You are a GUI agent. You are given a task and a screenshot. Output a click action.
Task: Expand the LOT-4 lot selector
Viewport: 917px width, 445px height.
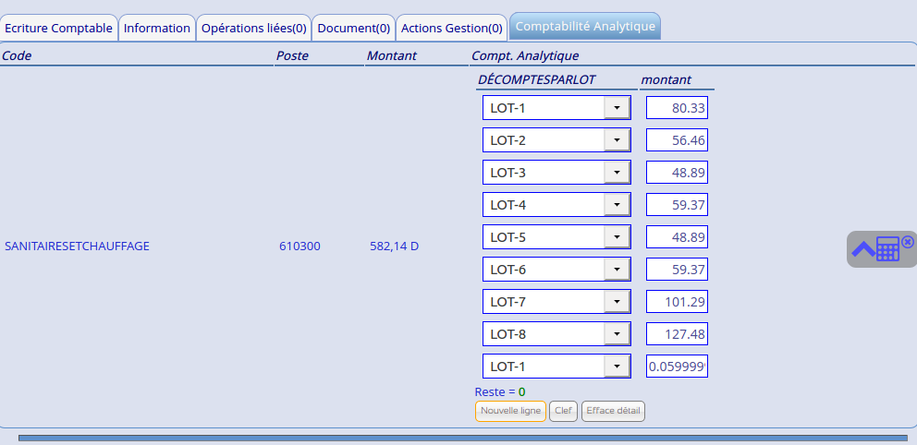(x=616, y=205)
